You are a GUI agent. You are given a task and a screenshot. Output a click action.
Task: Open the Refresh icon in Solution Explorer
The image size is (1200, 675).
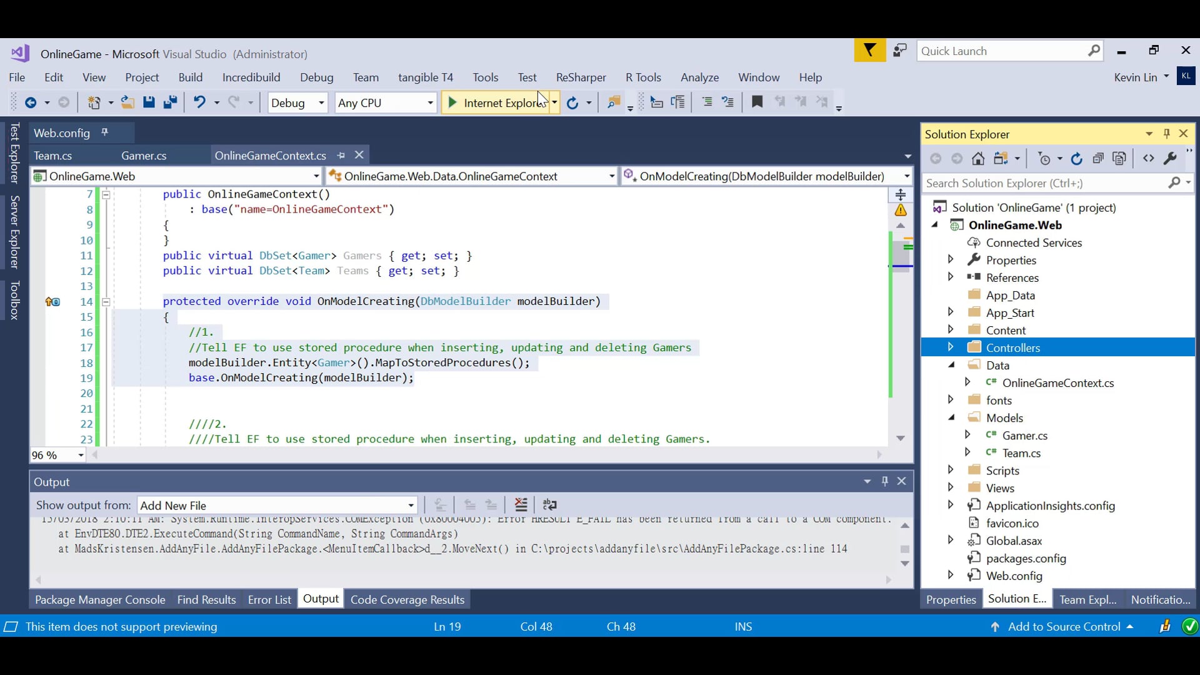1077,158
